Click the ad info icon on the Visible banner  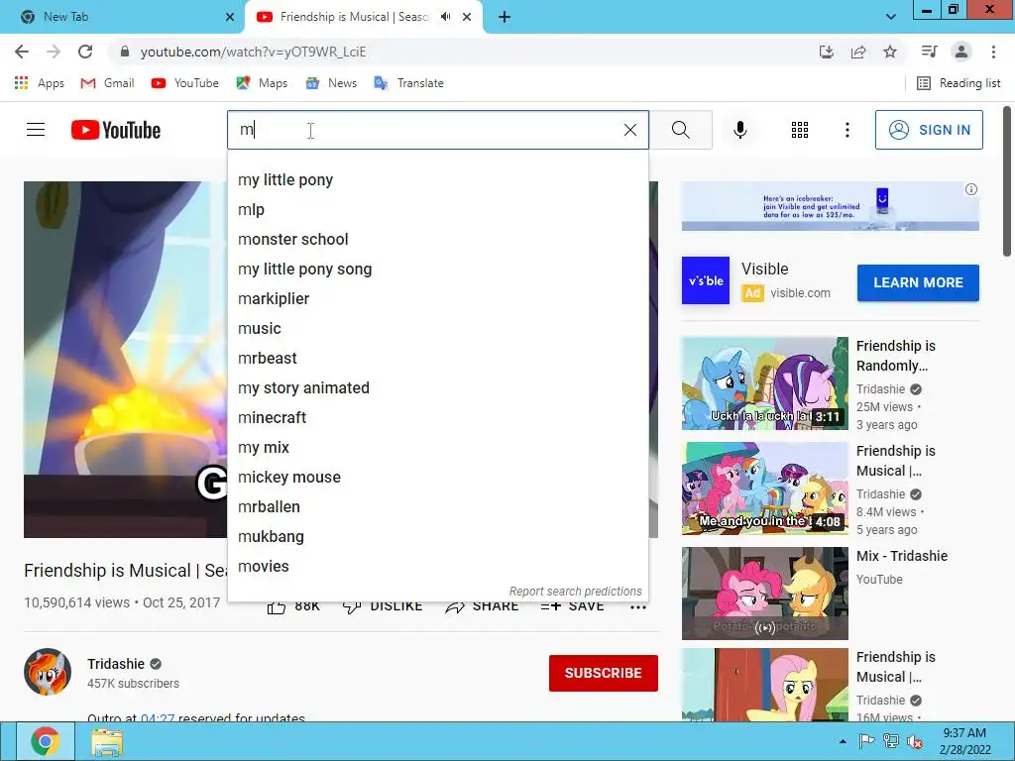coord(971,189)
